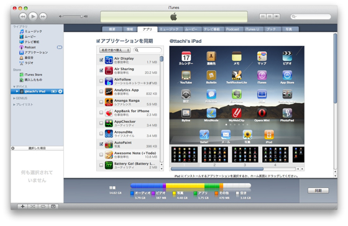Click the iPod icon in iPad dock
The width and height of the screenshot is (348, 226).
pyautogui.click(x=269, y=135)
